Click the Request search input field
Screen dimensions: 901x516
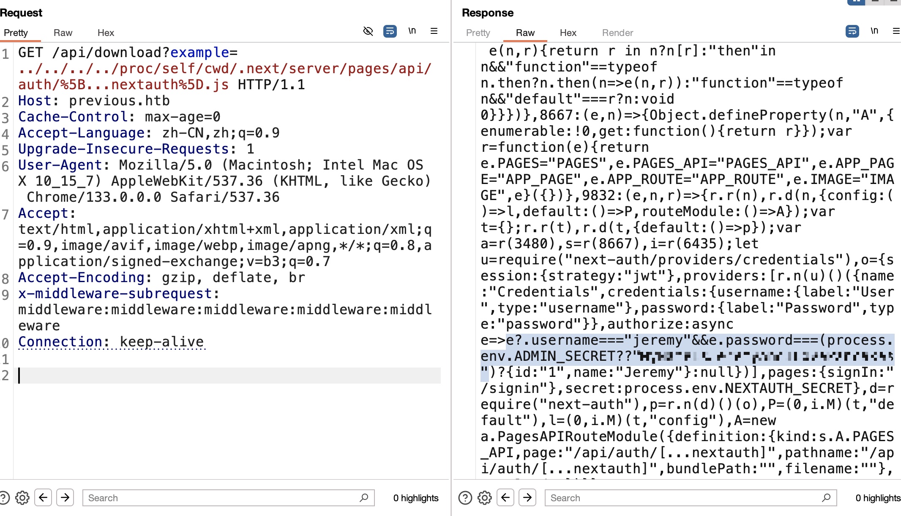(222, 498)
